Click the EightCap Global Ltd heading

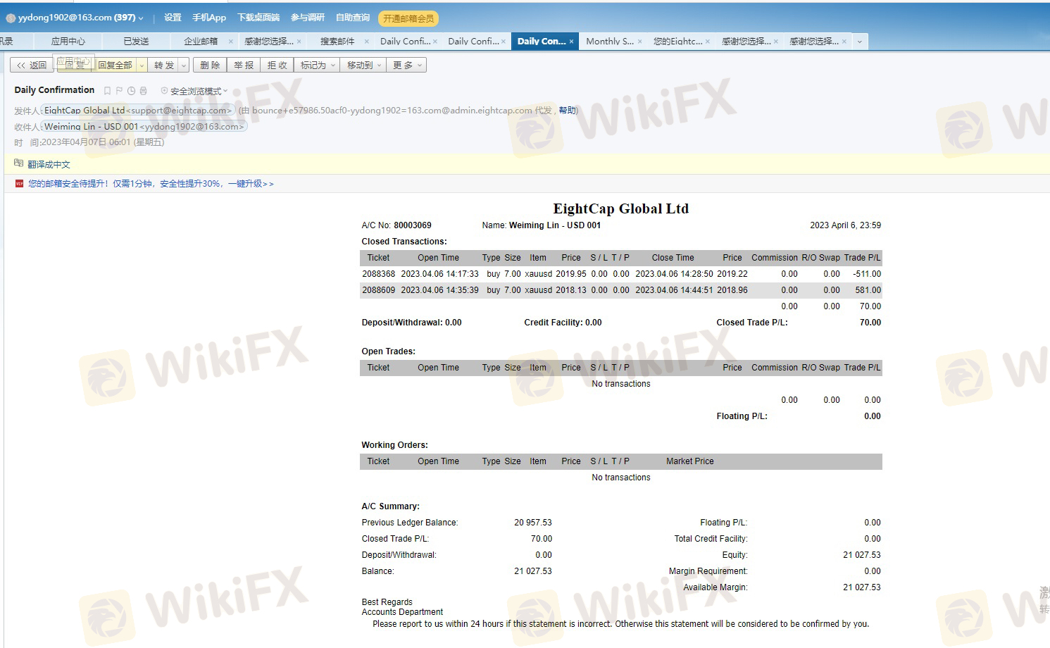pos(620,208)
